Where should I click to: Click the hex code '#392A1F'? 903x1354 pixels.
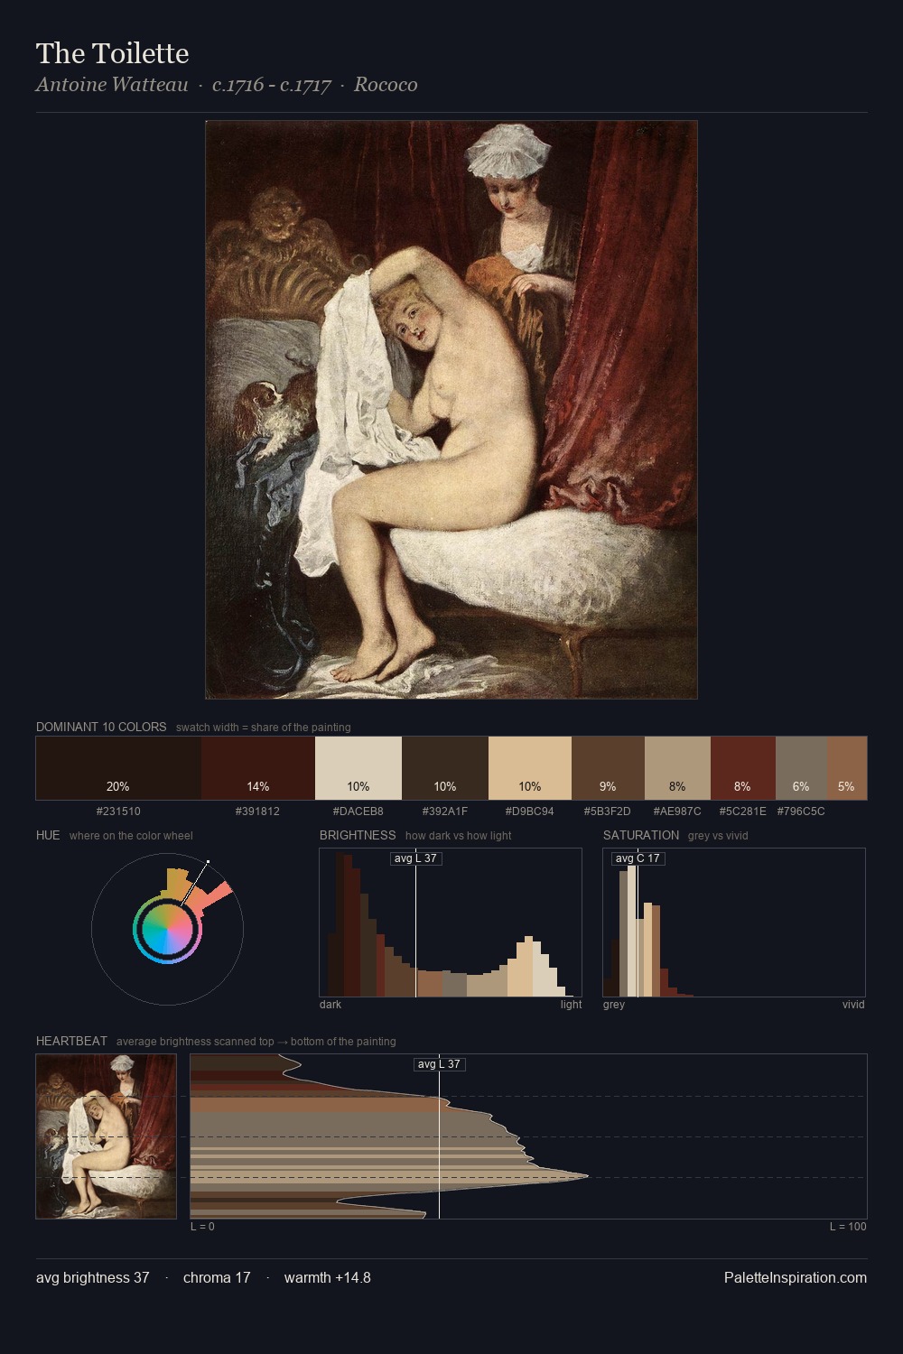445,811
